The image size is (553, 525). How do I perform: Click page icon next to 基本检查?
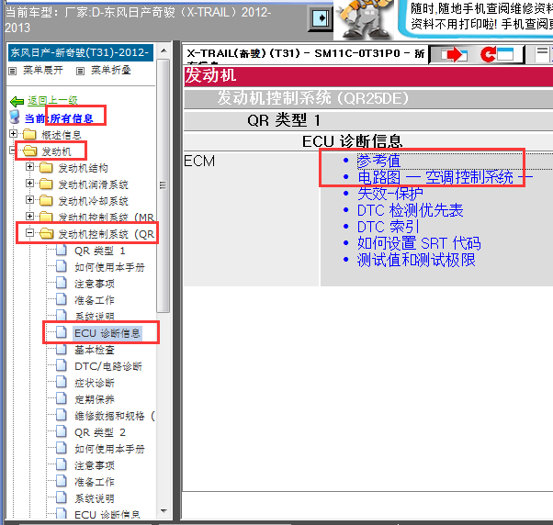(x=62, y=349)
